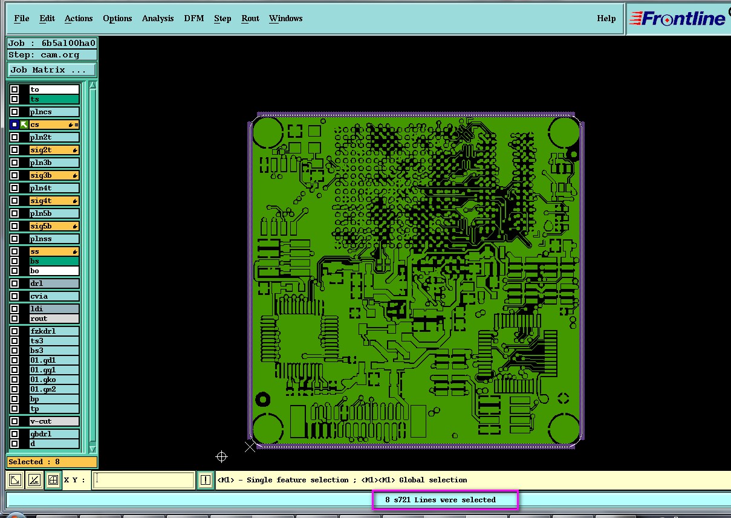Click the hand icon on ss layer

click(76, 251)
